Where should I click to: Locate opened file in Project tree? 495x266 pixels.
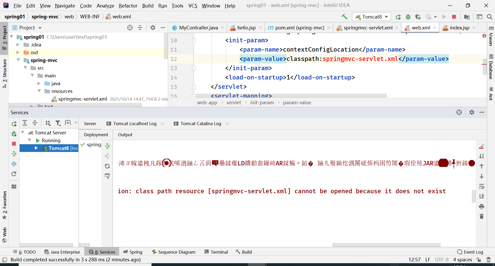point(130,28)
